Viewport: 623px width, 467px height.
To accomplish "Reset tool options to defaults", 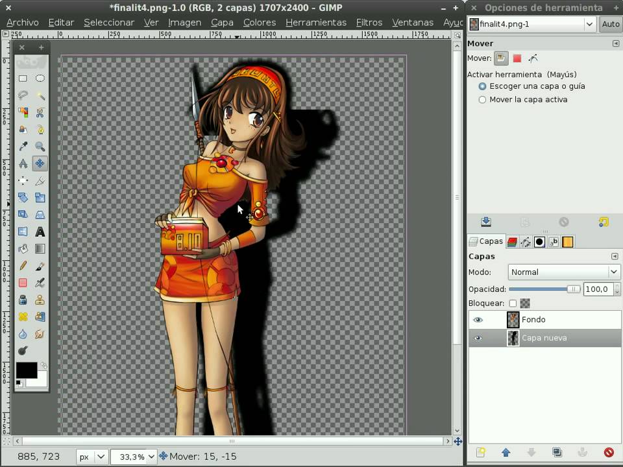I will coord(604,222).
